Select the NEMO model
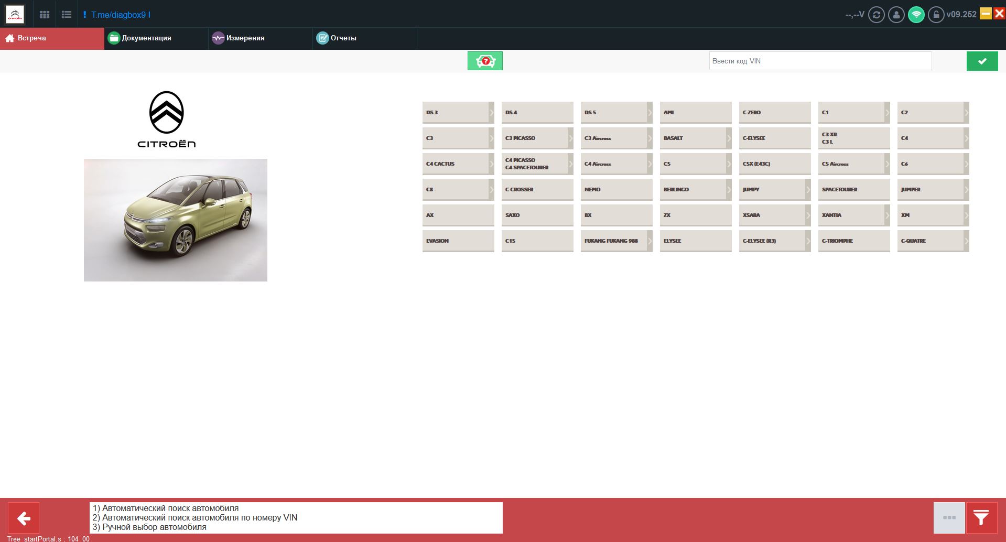The image size is (1006, 542). (x=616, y=189)
